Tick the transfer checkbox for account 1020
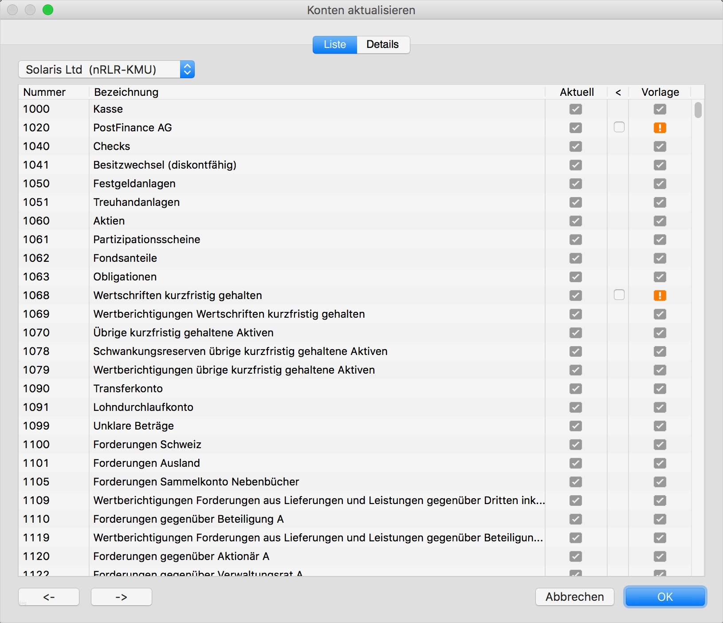 (619, 127)
